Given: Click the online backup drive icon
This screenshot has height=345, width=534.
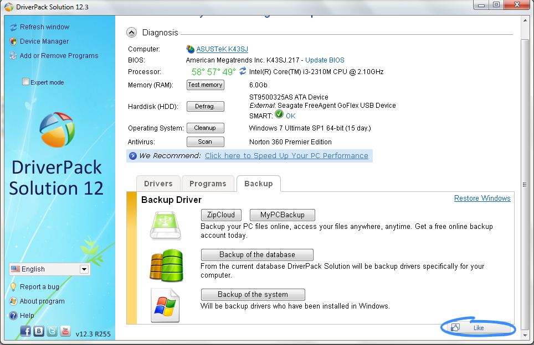Looking at the screenshot, I should pos(166,226).
